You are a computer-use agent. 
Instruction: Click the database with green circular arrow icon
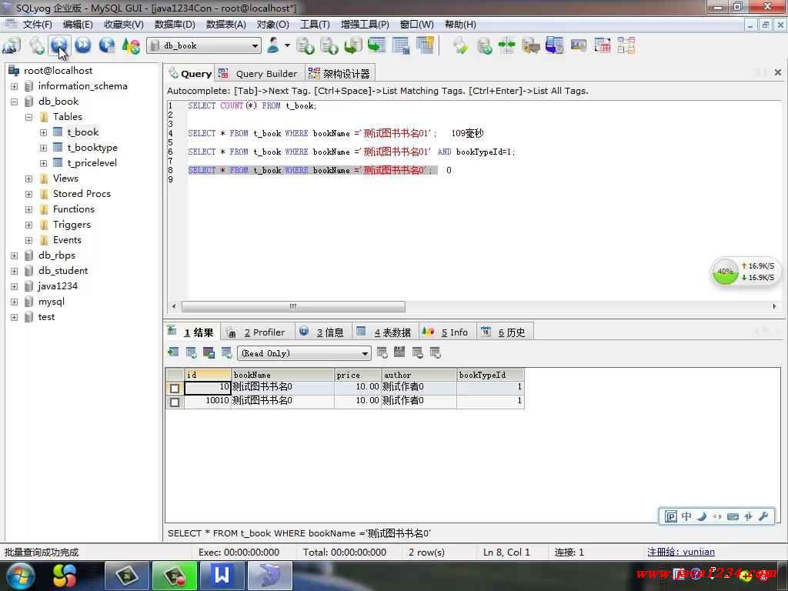click(484, 45)
